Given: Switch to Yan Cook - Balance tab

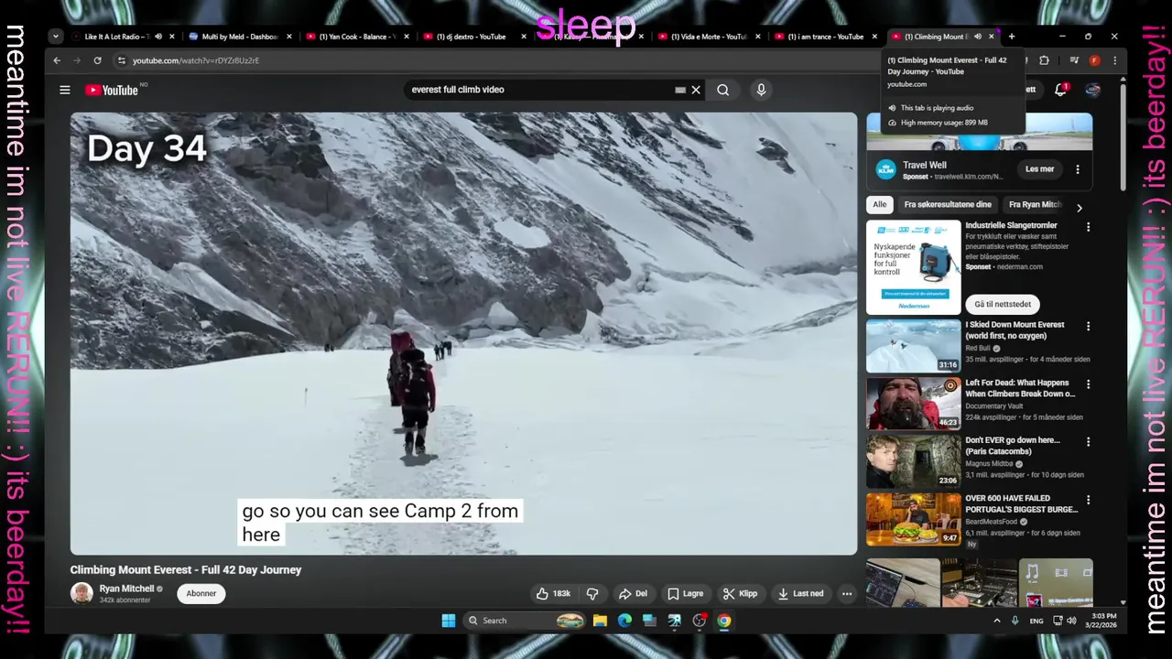Looking at the screenshot, I should click(355, 37).
